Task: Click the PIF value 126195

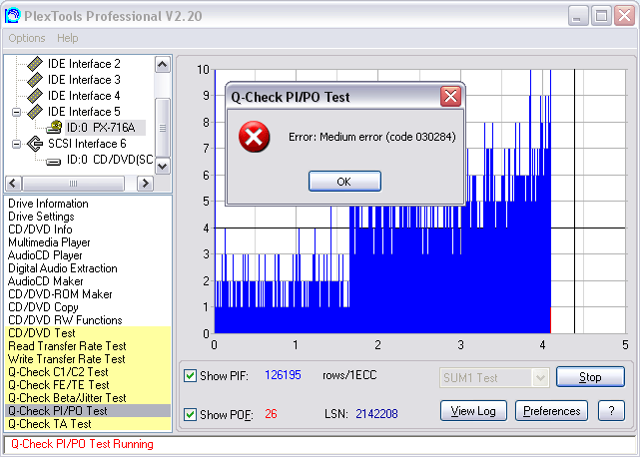Action: point(283,375)
